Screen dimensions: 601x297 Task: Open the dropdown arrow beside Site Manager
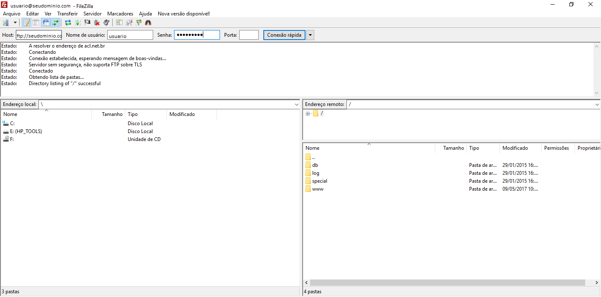15,23
